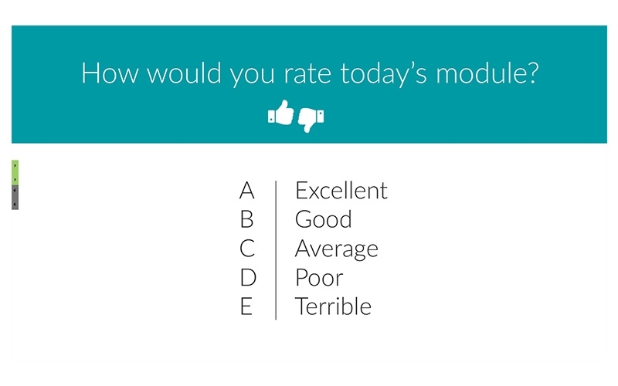Click the teal banner background below the thumbs
This screenshot has height=386, width=618.
tap(310, 138)
